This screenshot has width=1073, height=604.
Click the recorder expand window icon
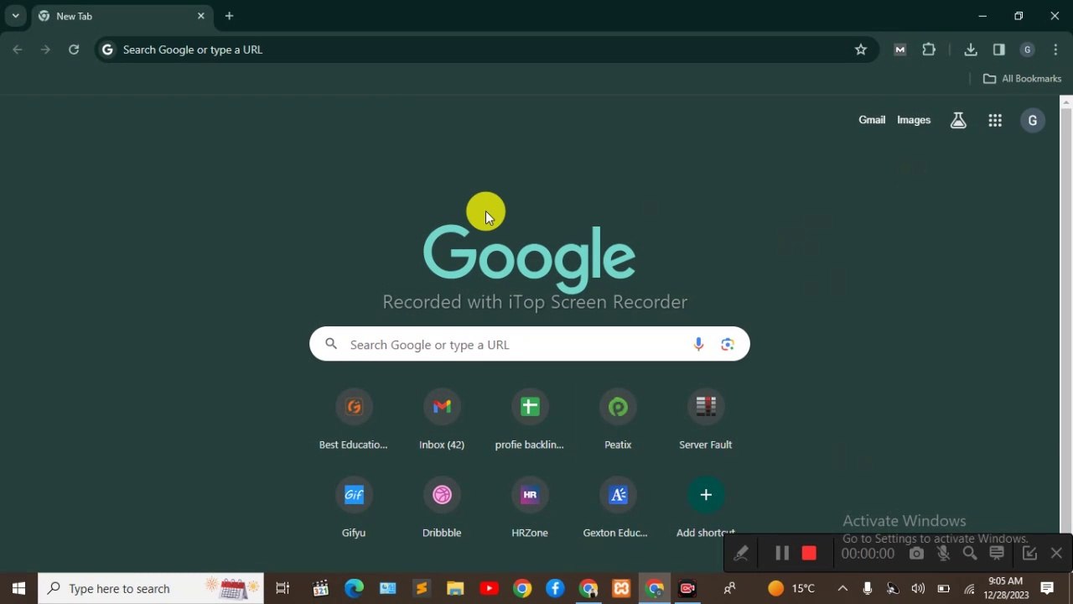point(1029,553)
